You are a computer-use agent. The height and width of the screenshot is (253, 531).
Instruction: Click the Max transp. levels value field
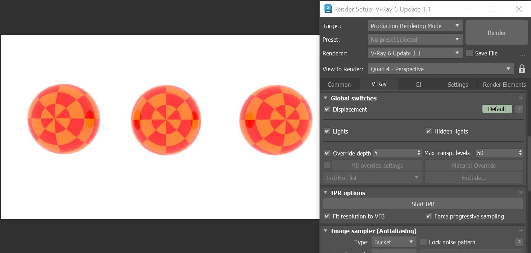coord(496,153)
